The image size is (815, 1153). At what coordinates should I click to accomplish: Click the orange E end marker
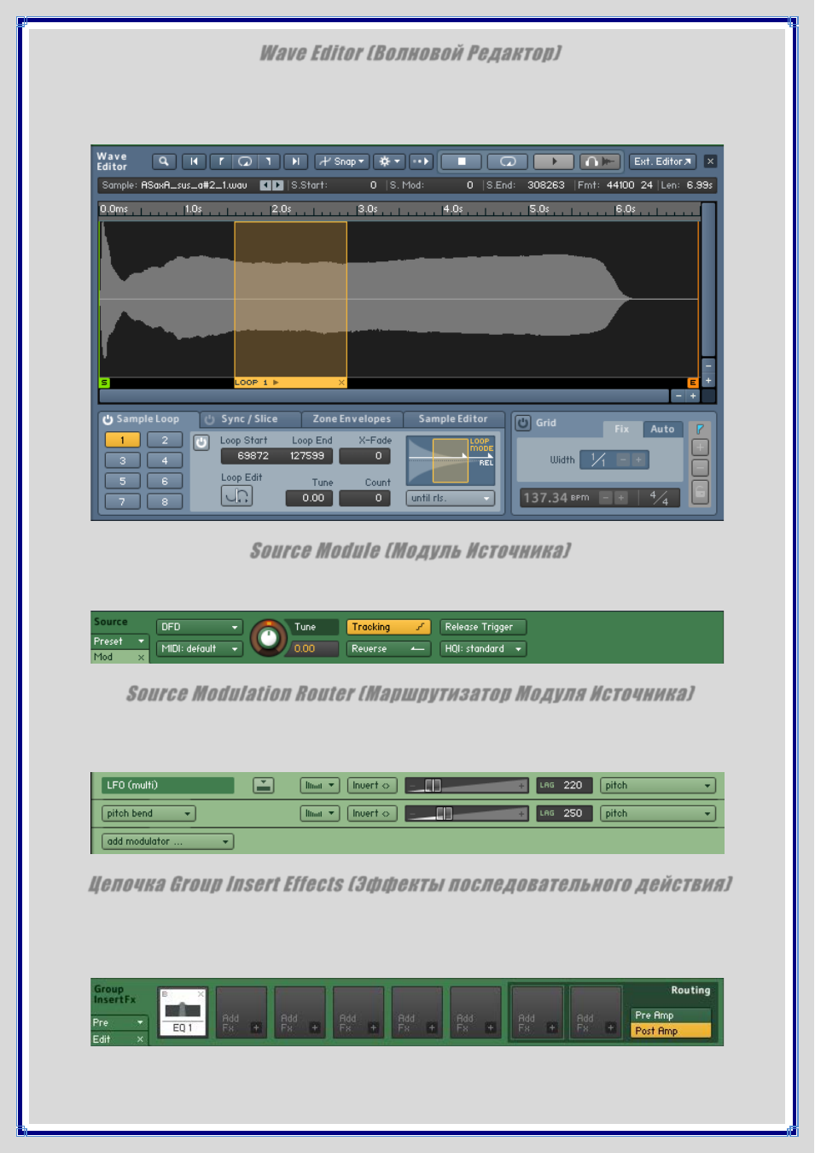click(x=693, y=383)
